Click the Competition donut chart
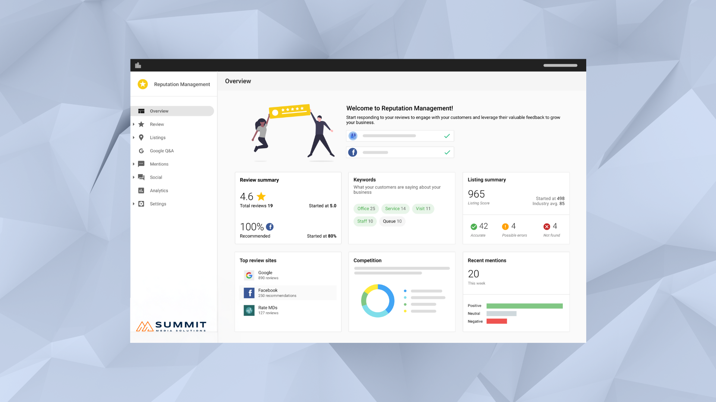This screenshot has width=716, height=402. coord(377,301)
